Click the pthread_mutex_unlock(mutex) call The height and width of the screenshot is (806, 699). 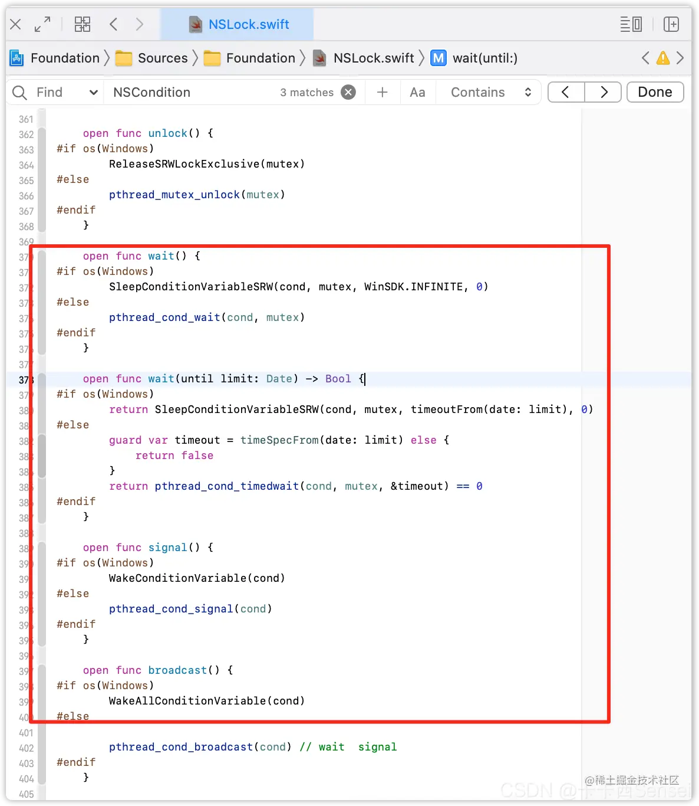point(197,195)
